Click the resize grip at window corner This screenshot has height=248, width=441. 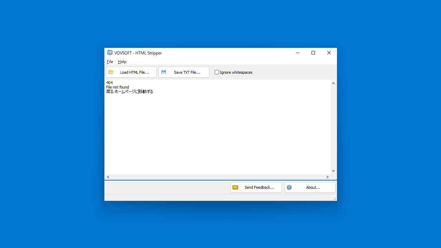(x=335, y=199)
